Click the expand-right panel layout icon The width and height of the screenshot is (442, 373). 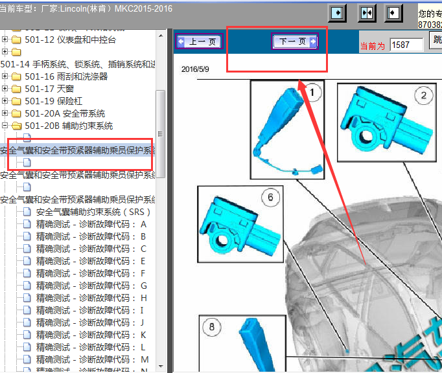pyautogui.click(x=337, y=13)
